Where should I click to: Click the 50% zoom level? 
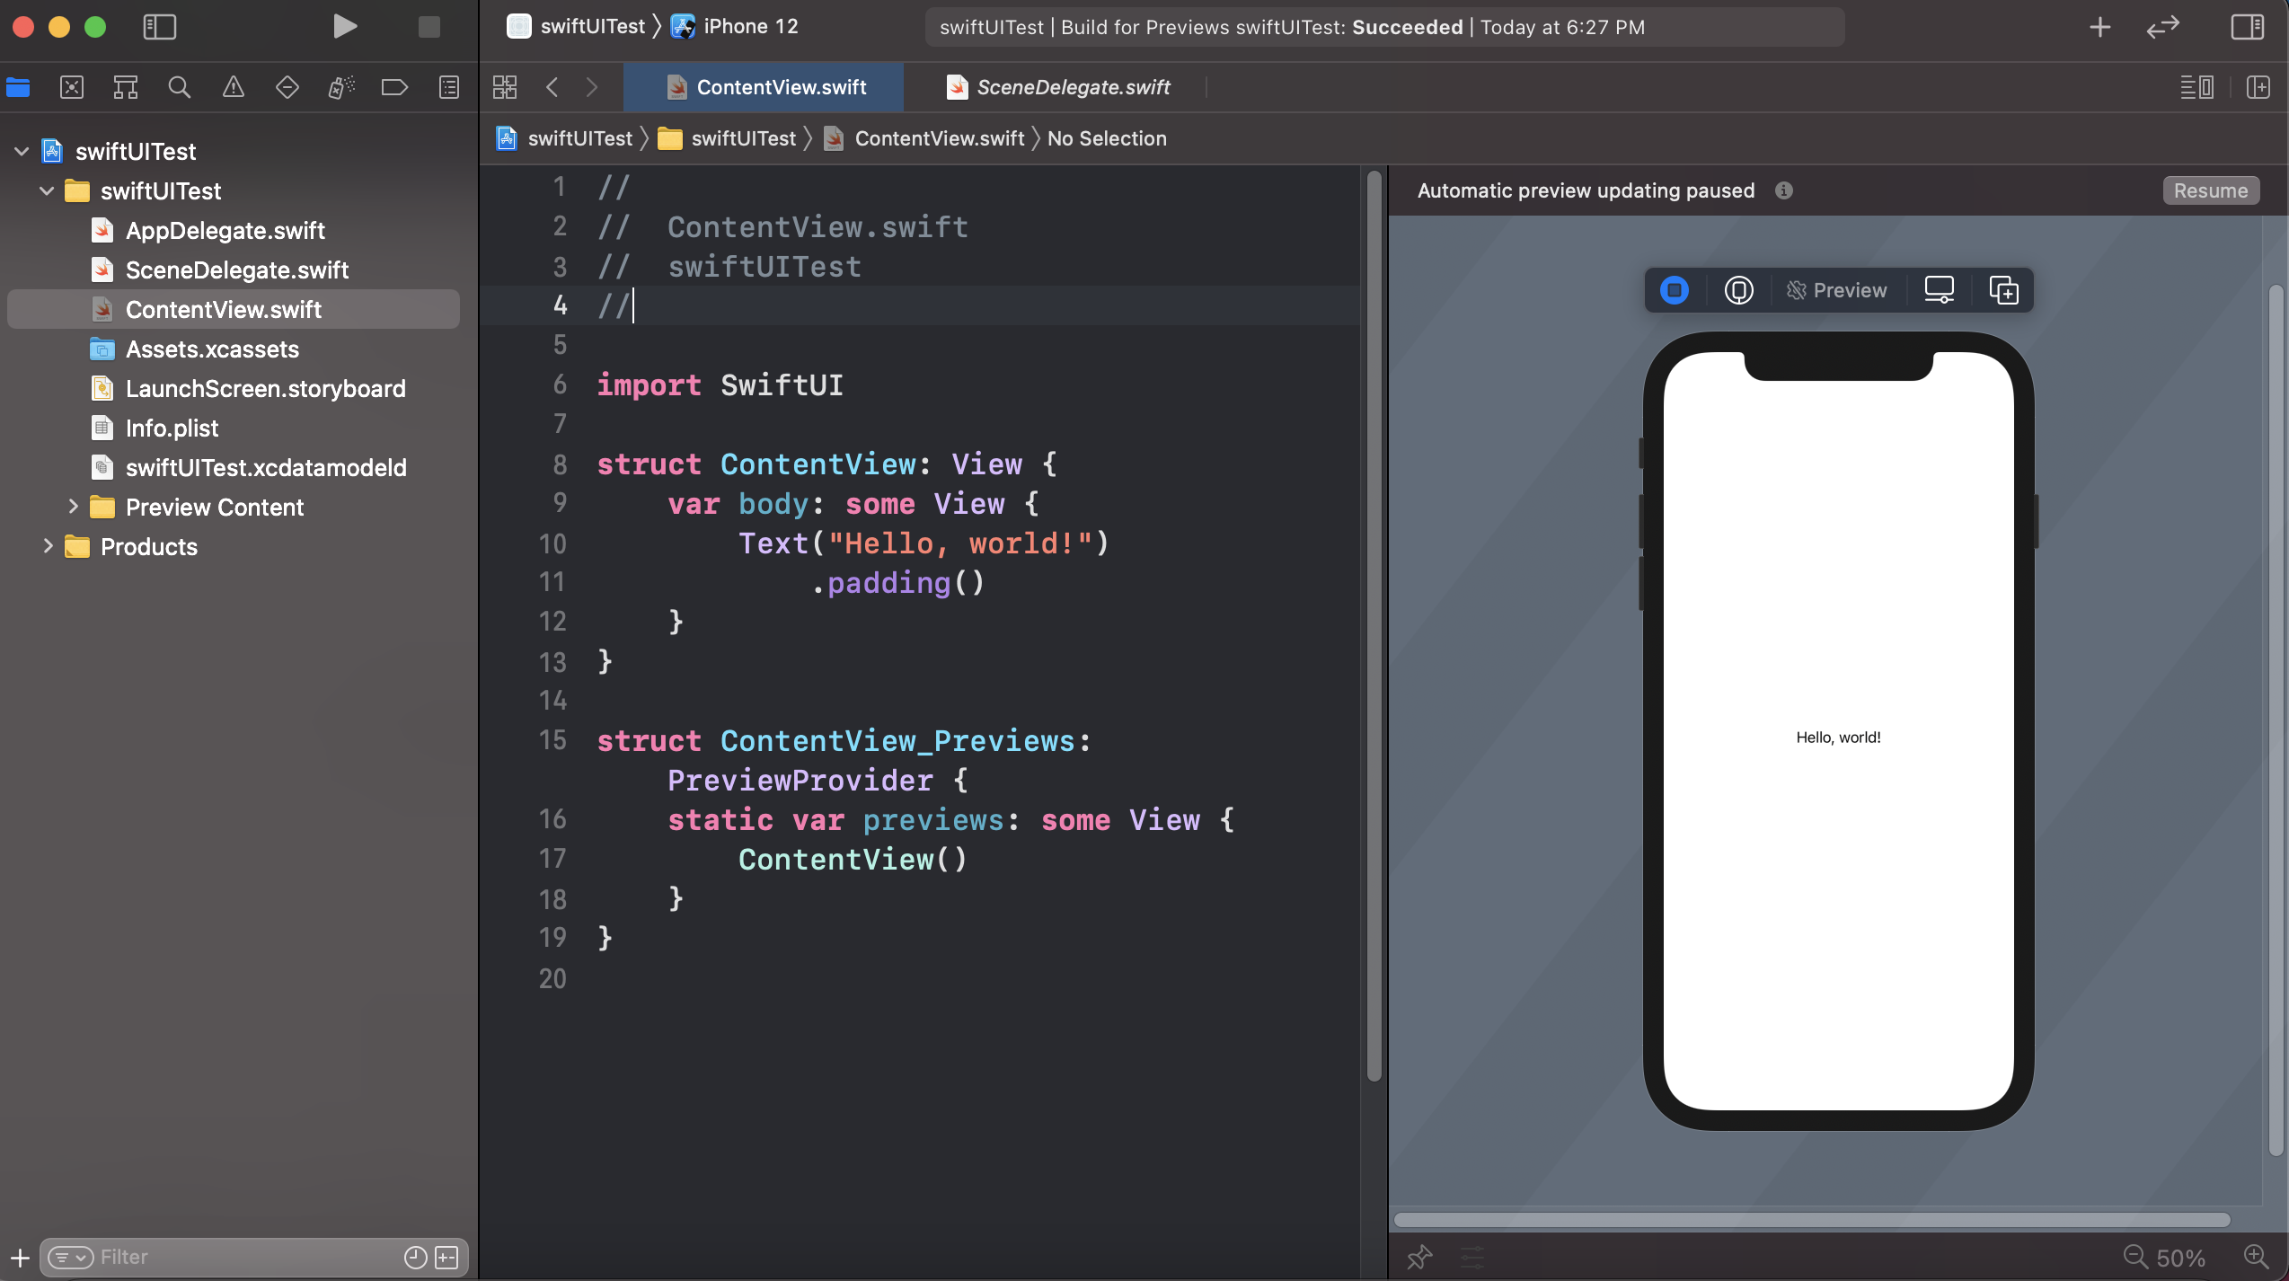(2181, 1258)
